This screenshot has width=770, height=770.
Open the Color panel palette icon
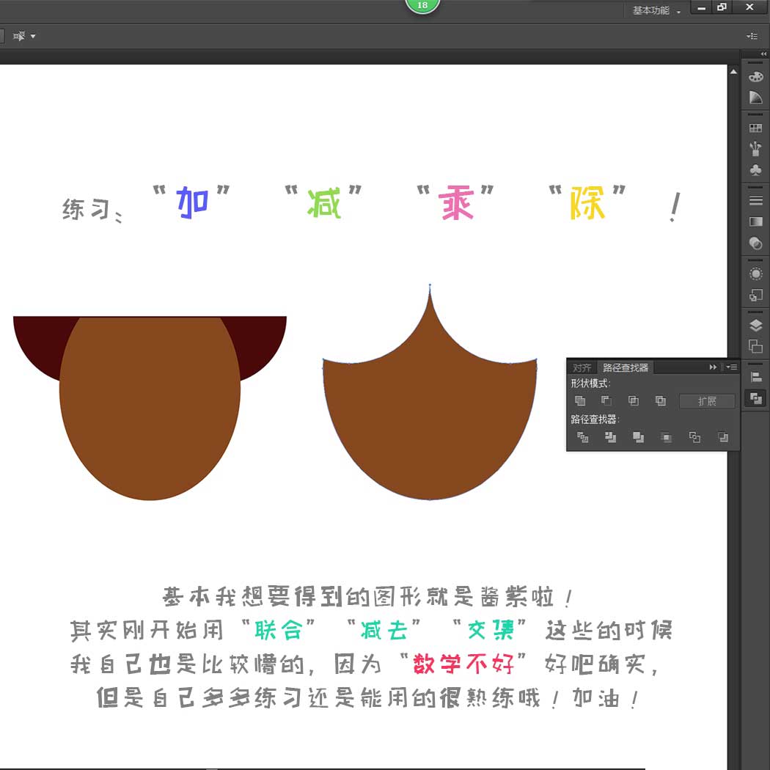[x=756, y=76]
